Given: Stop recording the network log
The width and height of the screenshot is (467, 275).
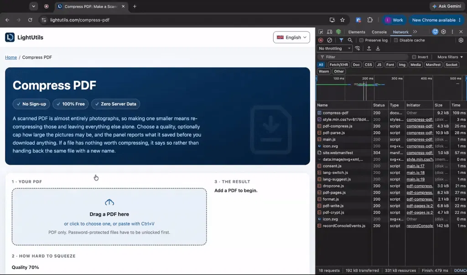Looking at the screenshot, I should [x=321, y=40].
